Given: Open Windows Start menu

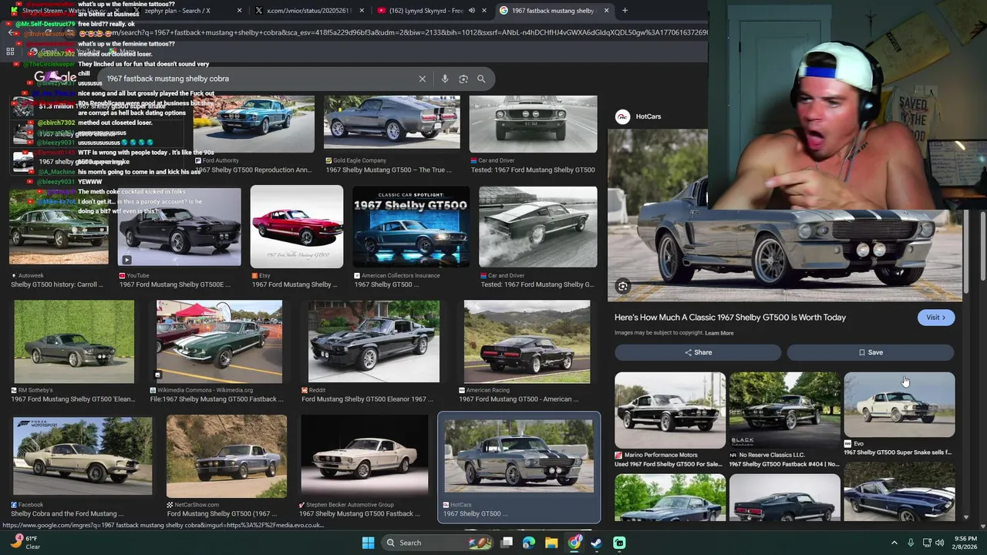Looking at the screenshot, I should [x=368, y=543].
